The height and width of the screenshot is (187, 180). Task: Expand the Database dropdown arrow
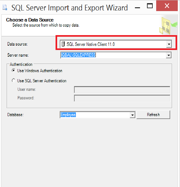point(132,115)
